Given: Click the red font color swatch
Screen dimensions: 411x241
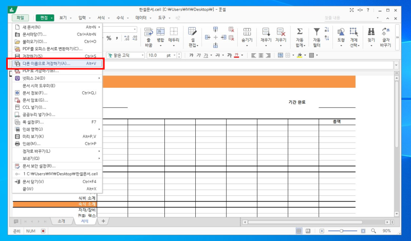Looking at the screenshot, I should [x=237, y=55].
